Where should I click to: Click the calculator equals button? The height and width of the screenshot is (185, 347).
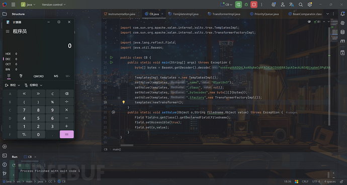point(66,134)
